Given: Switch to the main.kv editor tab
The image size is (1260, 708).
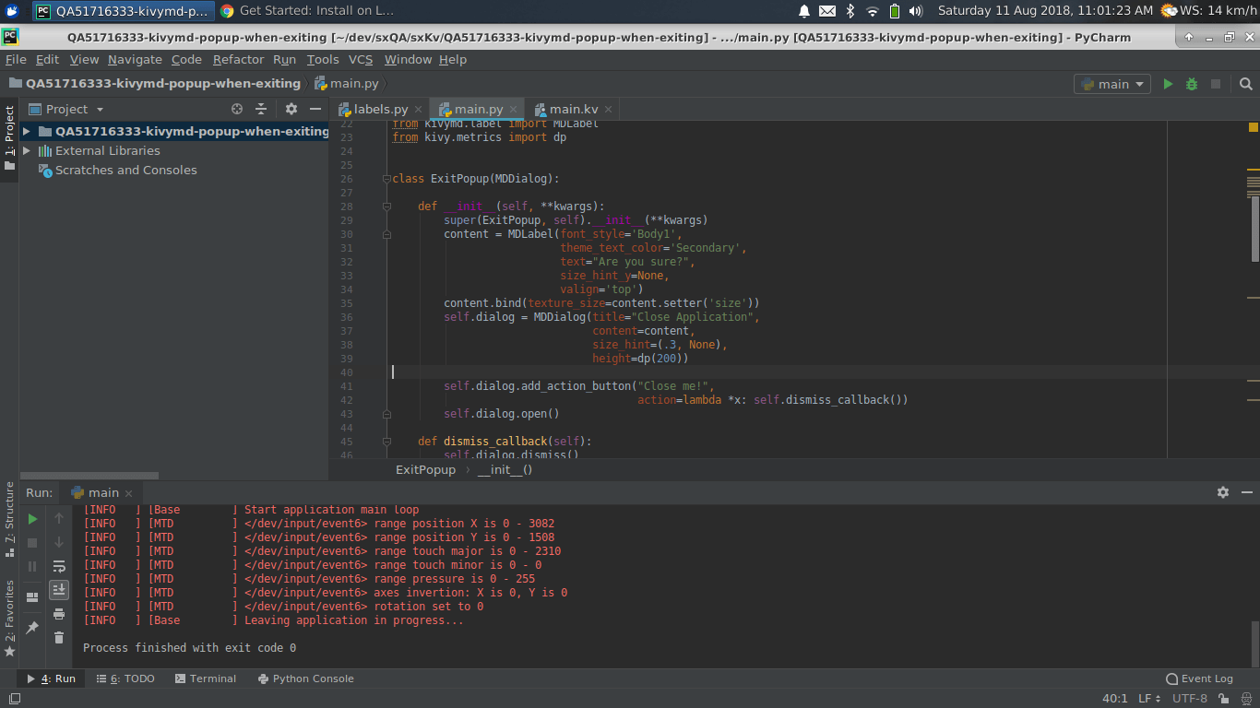Looking at the screenshot, I should 573,109.
